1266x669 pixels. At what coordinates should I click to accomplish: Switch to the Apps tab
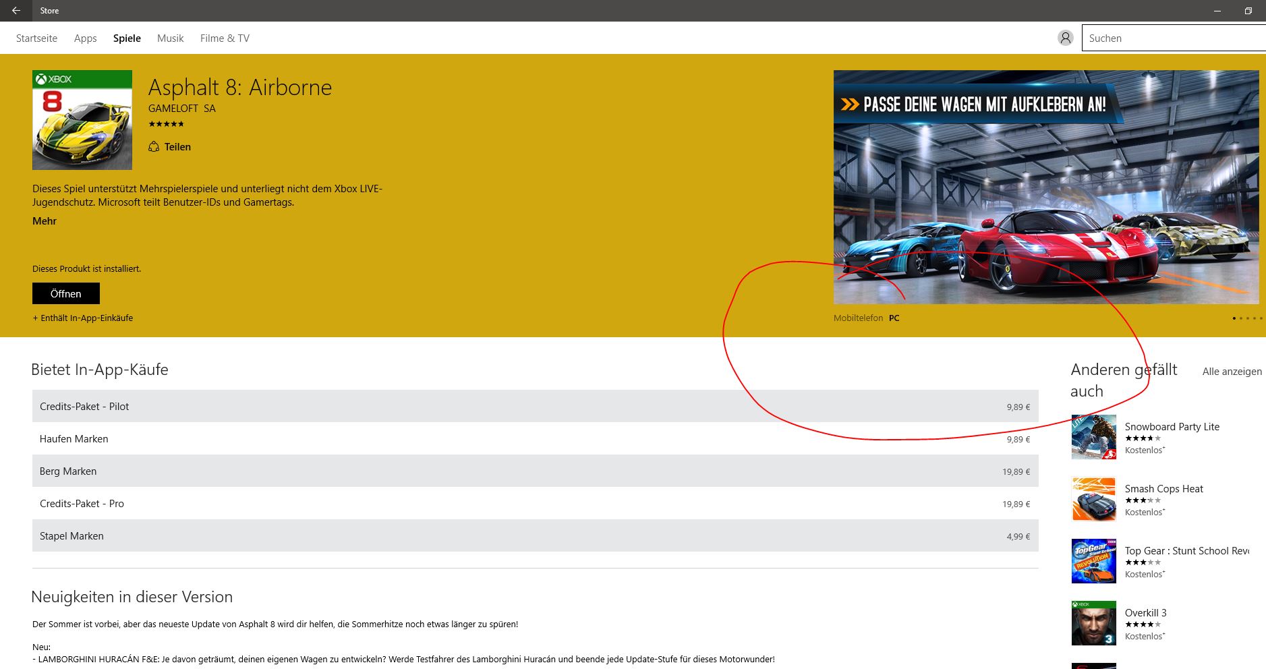(86, 38)
